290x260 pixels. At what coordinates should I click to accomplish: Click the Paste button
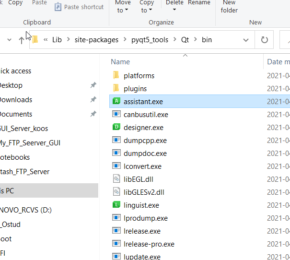click(39, 2)
